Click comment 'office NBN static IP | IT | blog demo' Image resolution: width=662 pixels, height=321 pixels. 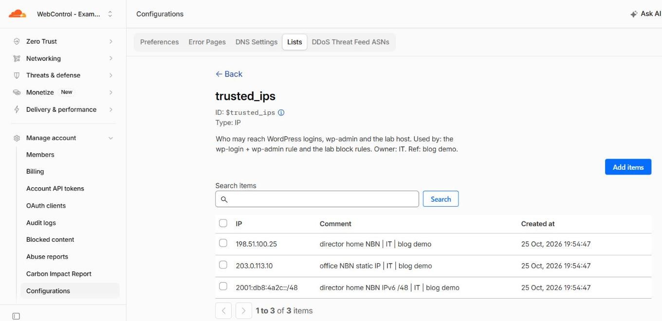tap(376, 266)
